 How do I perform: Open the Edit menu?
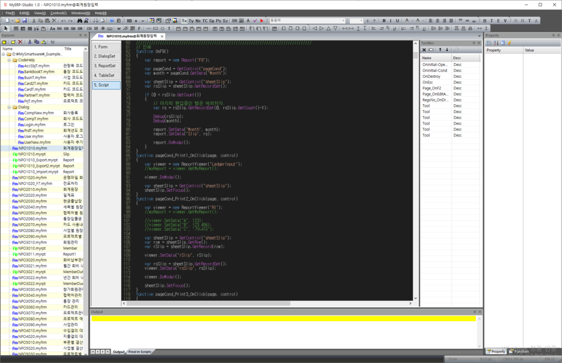click(x=24, y=13)
